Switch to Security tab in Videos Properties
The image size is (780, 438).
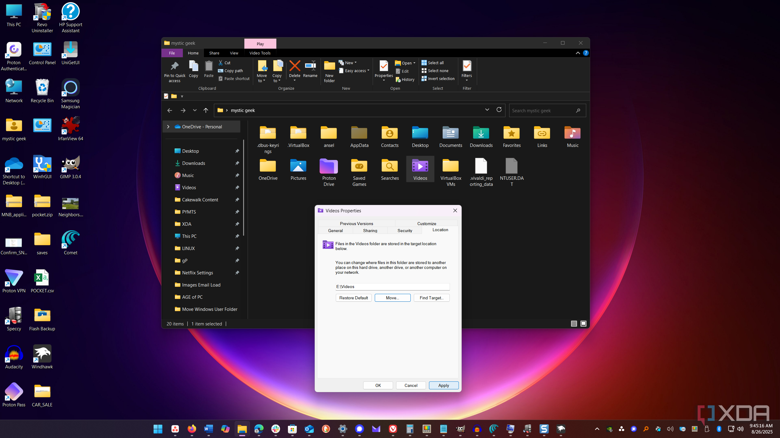coord(405,231)
